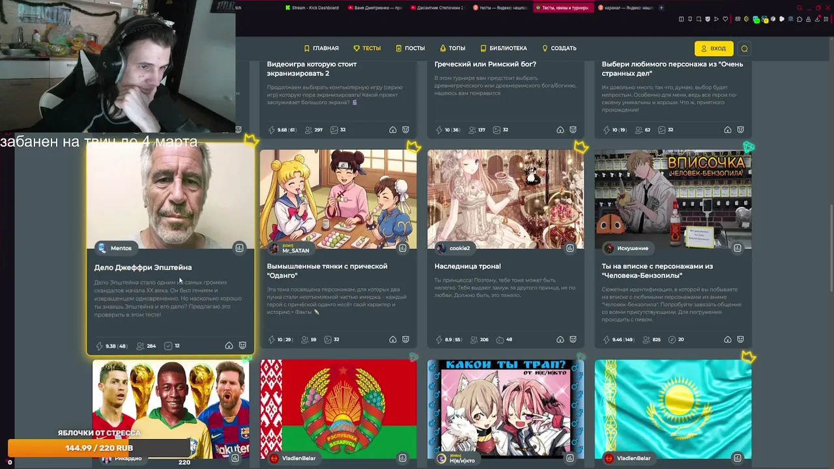The width and height of the screenshot is (834, 469).
Task: Open the Дело Джеффри Эпштейна test title
Action: click(143, 268)
